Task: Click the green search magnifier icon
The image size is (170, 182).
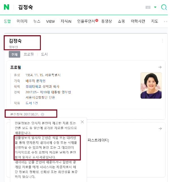Action: 164,7
